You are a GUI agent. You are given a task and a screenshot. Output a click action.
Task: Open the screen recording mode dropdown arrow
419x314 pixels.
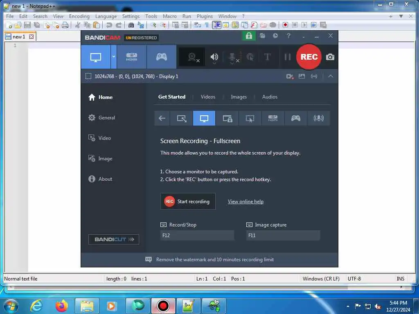click(x=114, y=57)
